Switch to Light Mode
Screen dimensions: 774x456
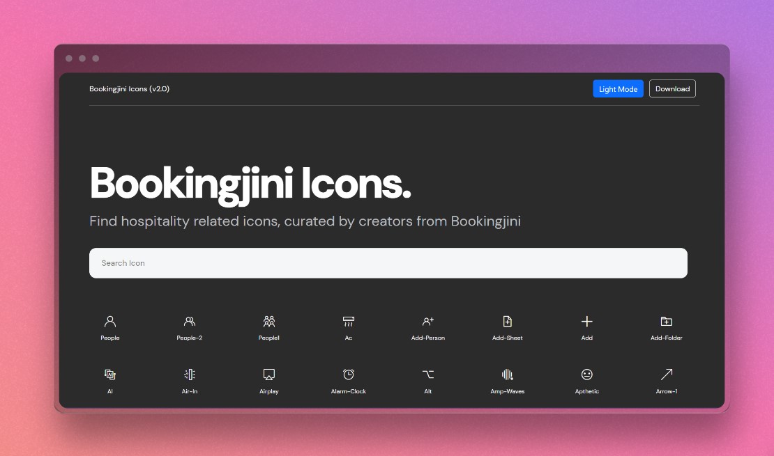(618, 88)
